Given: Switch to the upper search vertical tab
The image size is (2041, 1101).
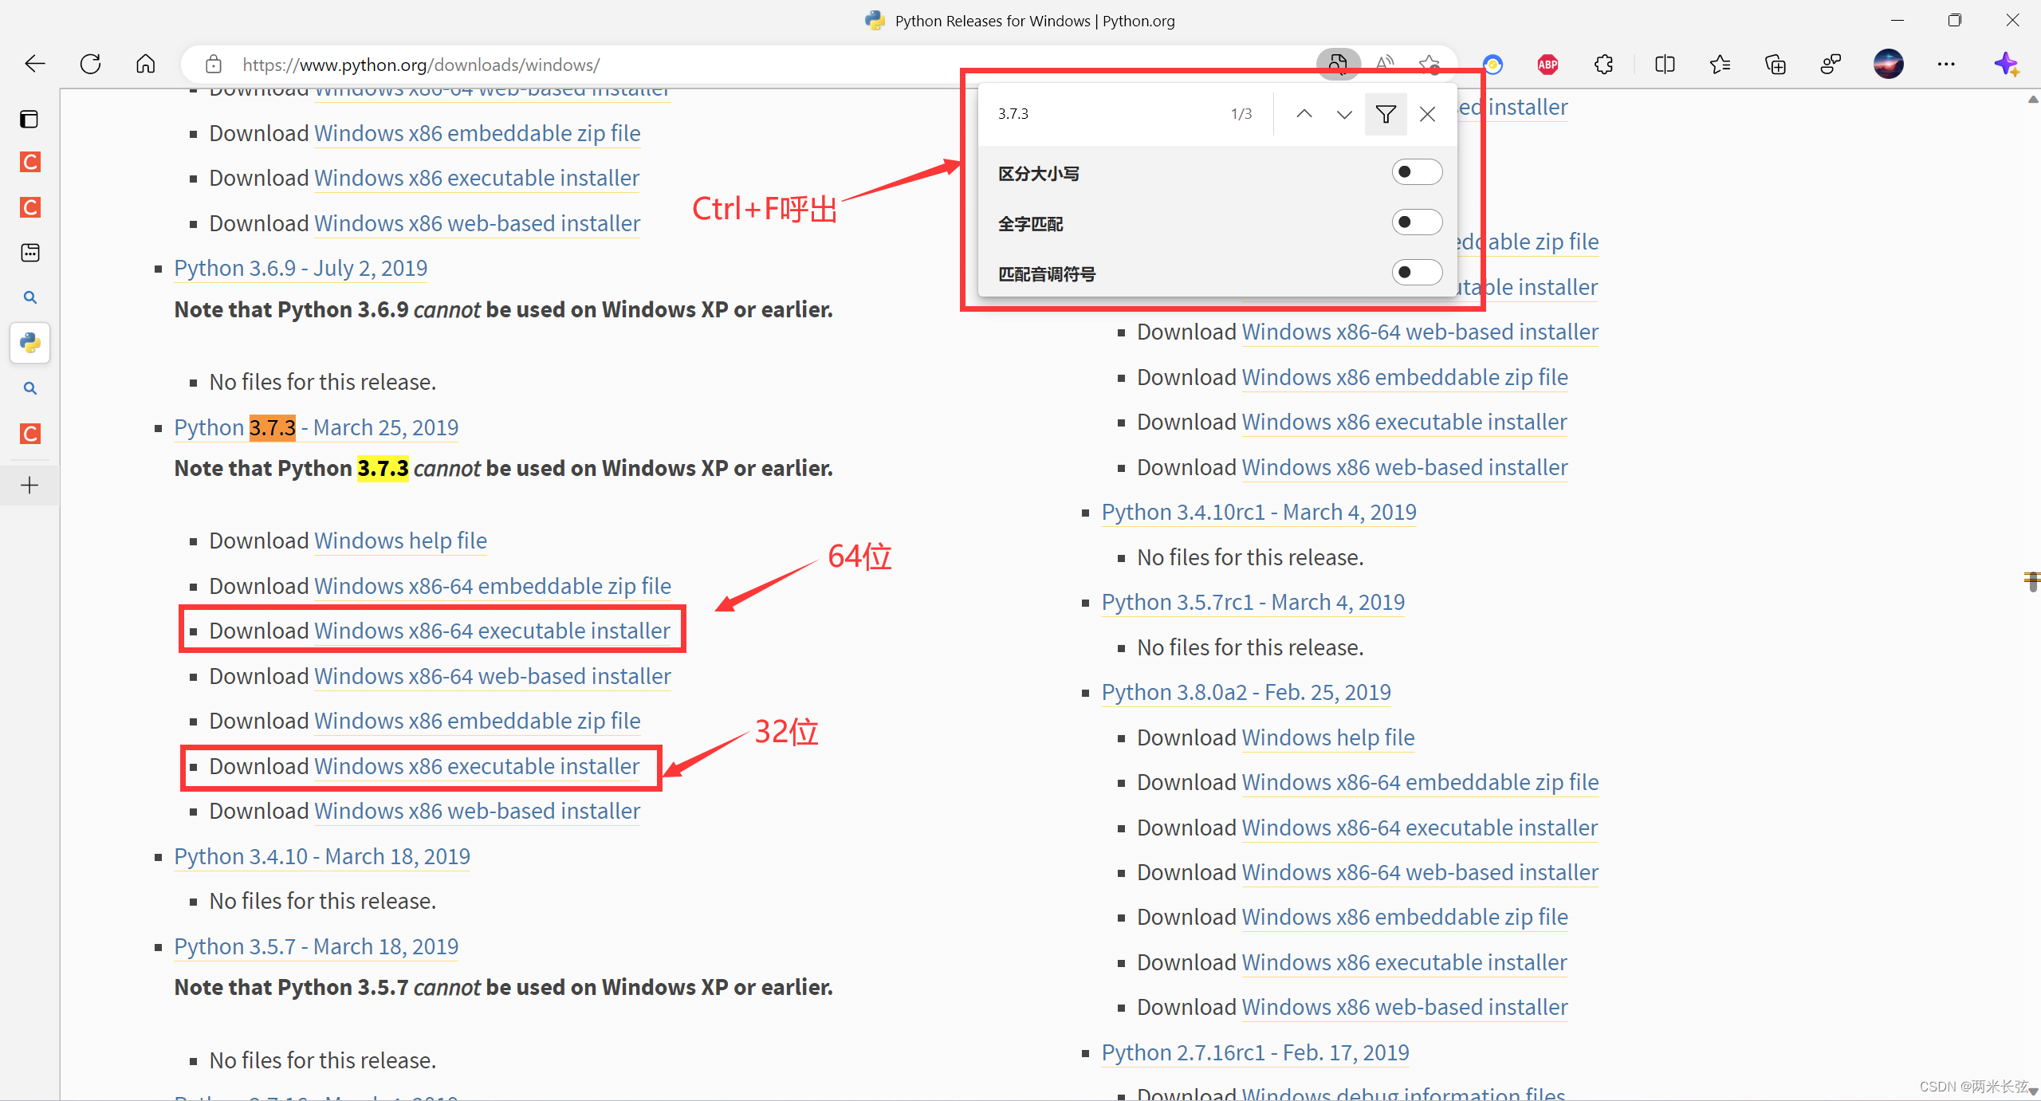Looking at the screenshot, I should [x=29, y=298].
